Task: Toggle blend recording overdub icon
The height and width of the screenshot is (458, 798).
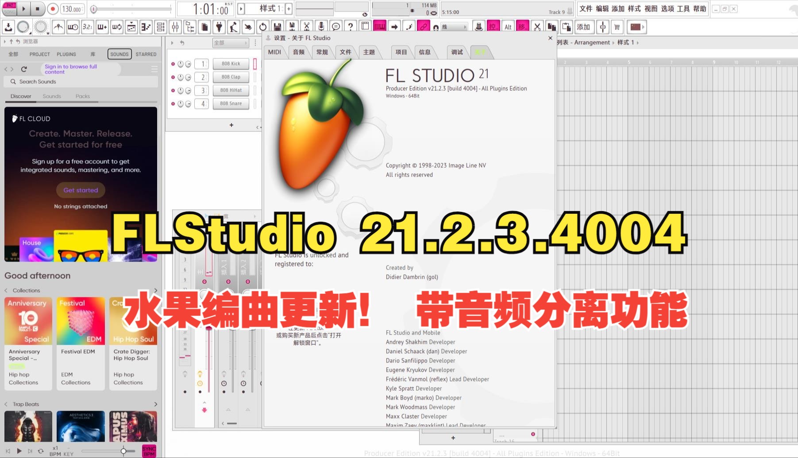Action: 102,27
